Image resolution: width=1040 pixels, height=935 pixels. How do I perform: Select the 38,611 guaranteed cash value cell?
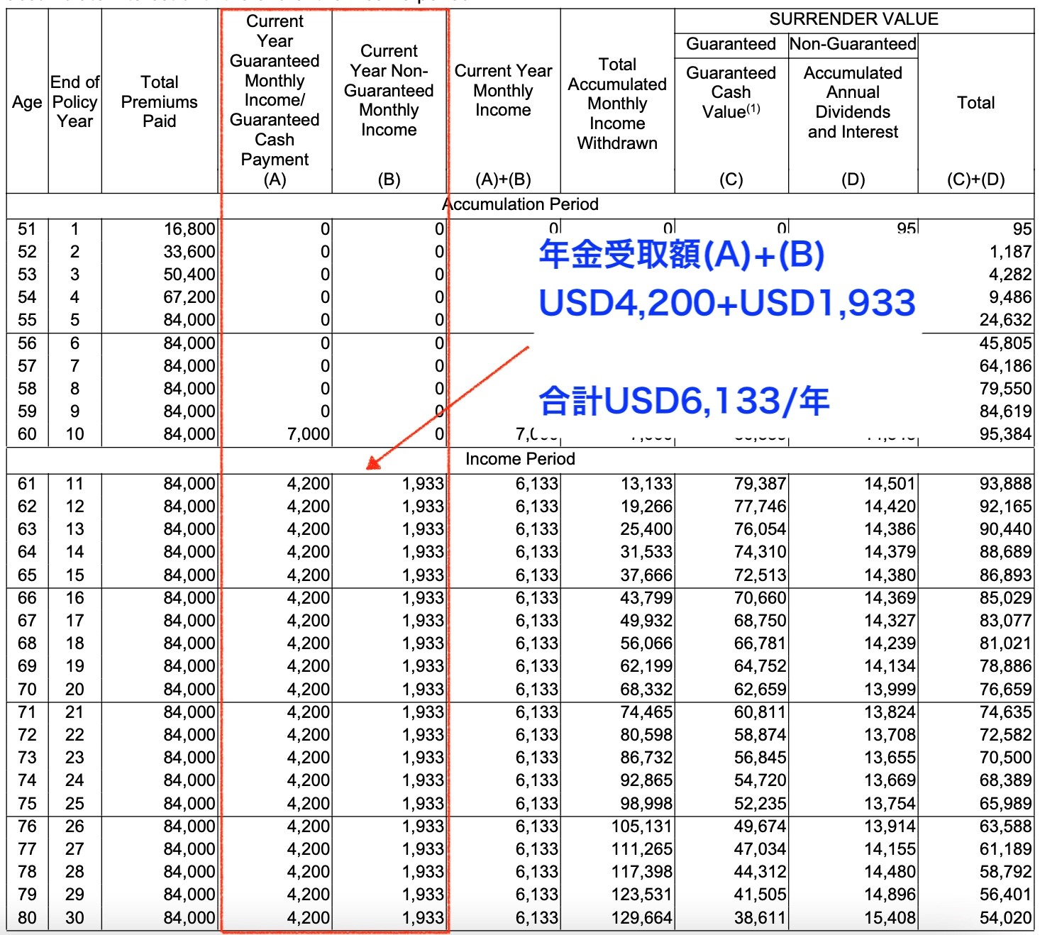point(760,918)
